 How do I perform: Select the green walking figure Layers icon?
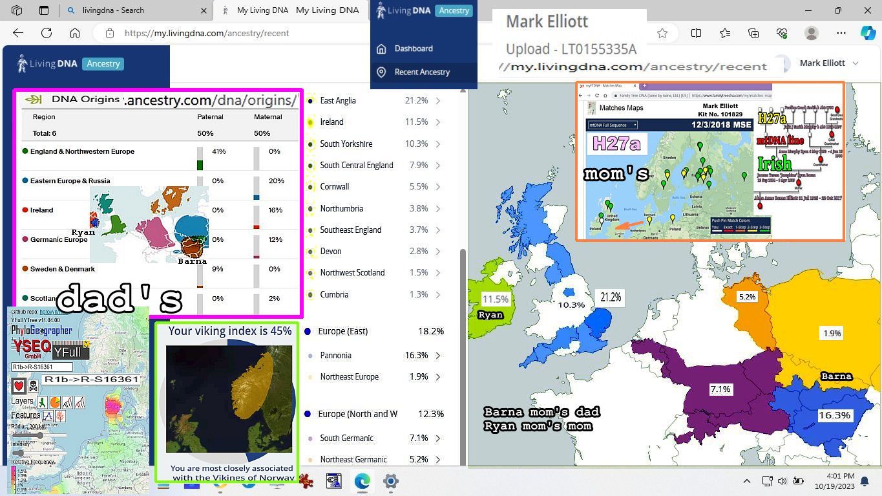[x=43, y=402]
